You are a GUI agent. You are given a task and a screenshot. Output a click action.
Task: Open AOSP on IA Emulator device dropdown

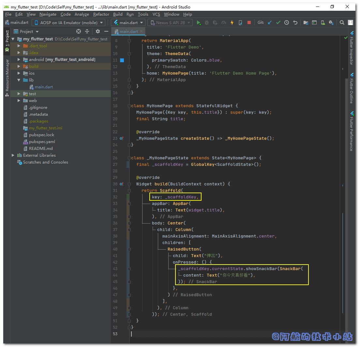(68, 23)
